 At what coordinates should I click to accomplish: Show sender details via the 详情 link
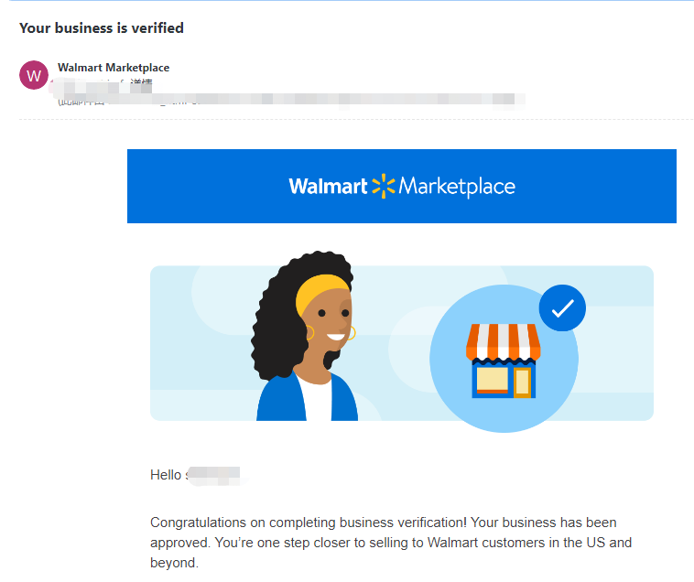[x=141, y=84]
